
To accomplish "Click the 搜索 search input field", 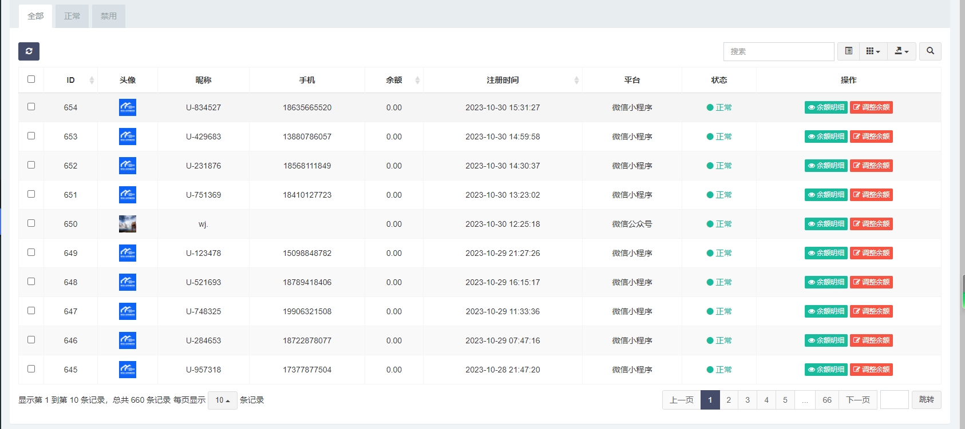I will pos(778,51).
